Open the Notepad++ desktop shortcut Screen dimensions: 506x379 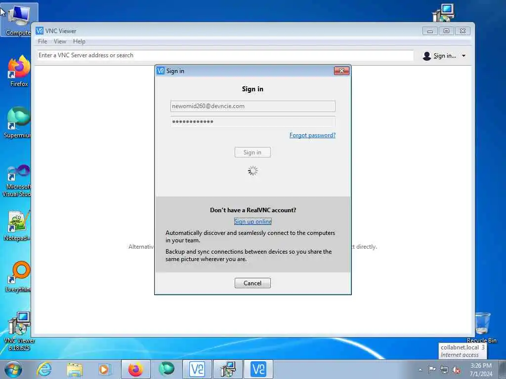(x=17, y=225)
